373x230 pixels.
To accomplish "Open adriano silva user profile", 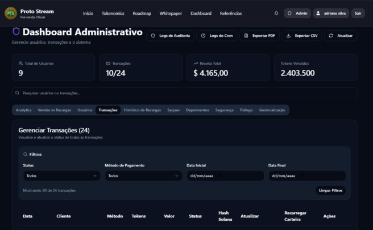I will point(331,13).
